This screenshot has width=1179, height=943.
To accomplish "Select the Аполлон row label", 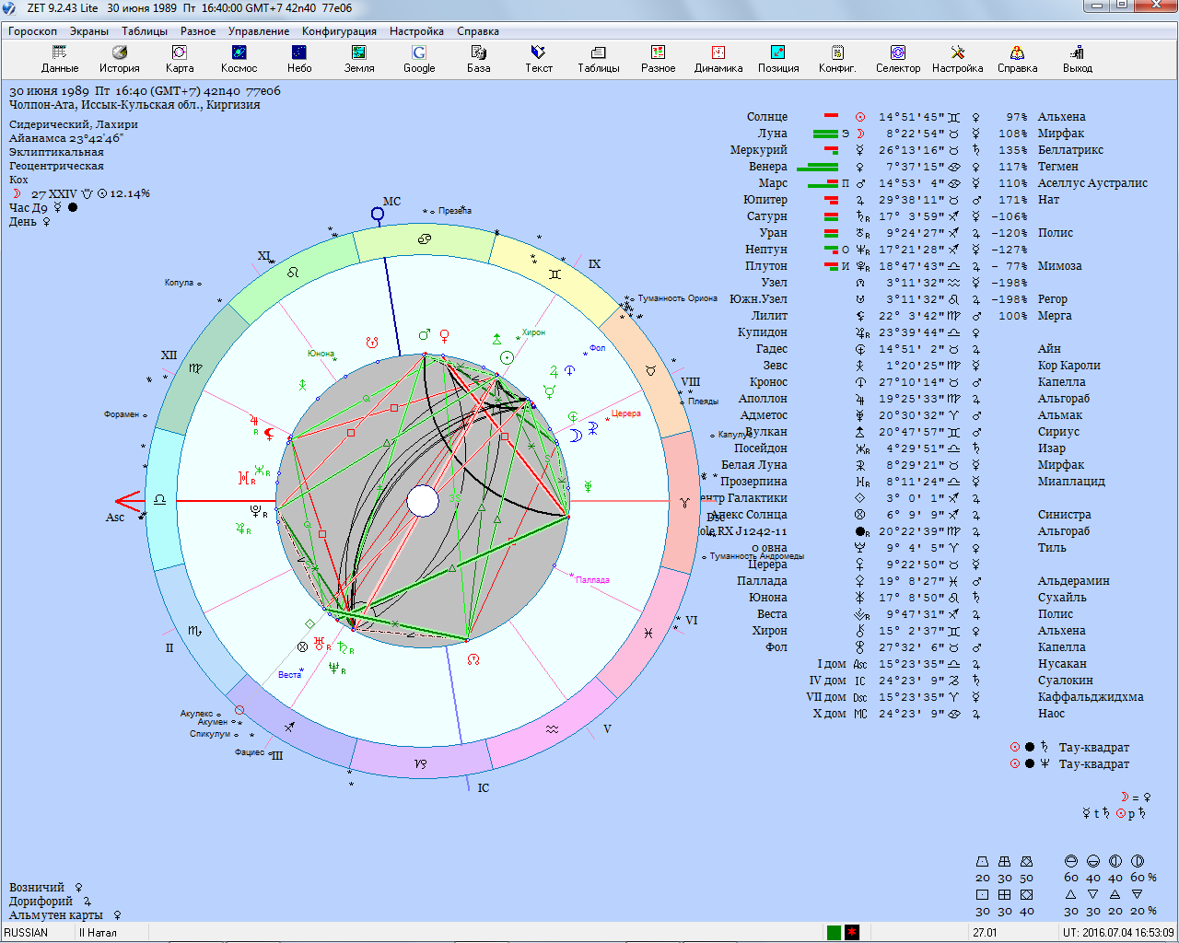I will (763, 399).
